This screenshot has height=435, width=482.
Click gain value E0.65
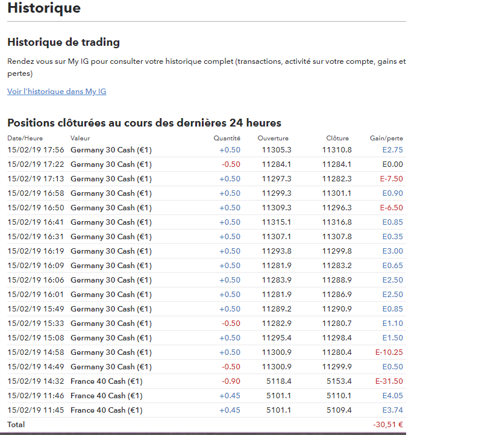[393, 265]
